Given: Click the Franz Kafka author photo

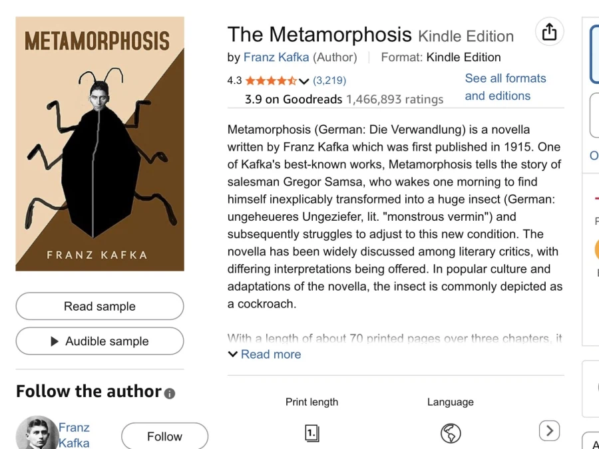Looking at the screenshot, I should pyautogui.click(x=37, y=433).
